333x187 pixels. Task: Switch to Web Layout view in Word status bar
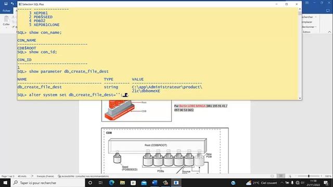click(x=290, y=176)
